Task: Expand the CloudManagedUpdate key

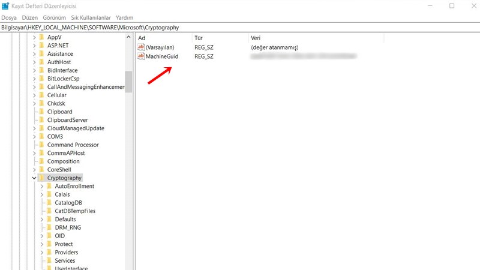Action: tap(34, 128)
